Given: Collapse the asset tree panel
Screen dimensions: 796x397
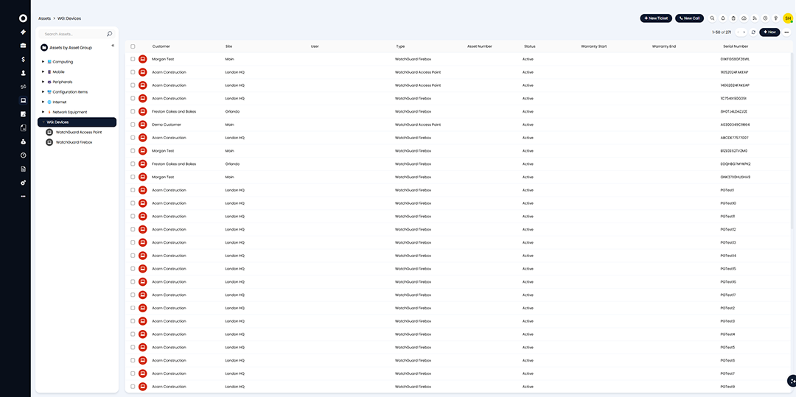Looking at the screenshot, I should pyautogui.click(x=113, y=46).
